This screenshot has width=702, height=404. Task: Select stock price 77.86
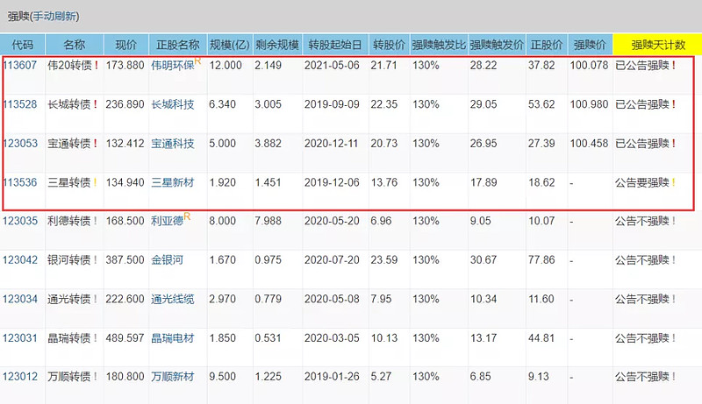pos(541,259)
